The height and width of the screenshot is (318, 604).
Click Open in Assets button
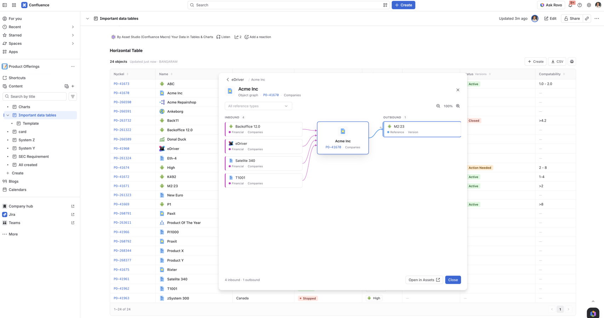(424, 280)
